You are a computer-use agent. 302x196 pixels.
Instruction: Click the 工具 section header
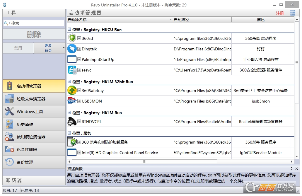click(34, 13)
